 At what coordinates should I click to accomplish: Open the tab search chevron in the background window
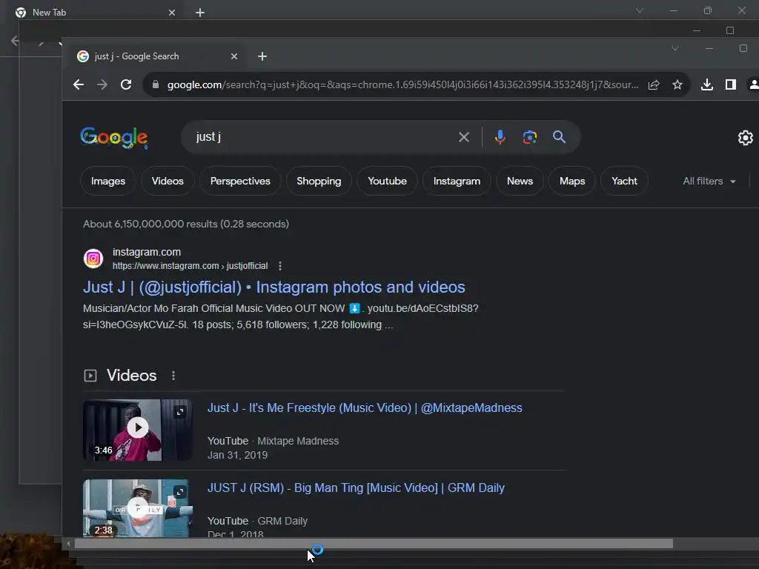[640, 10]
